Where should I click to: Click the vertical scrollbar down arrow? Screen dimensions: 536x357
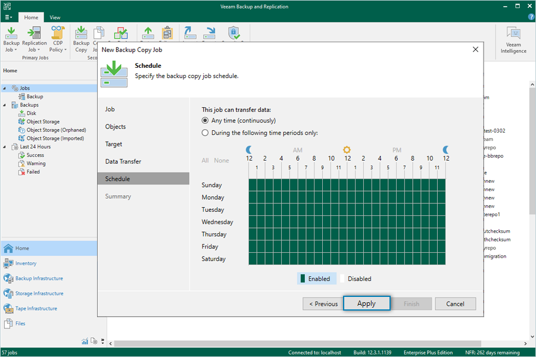pos(532,337)
